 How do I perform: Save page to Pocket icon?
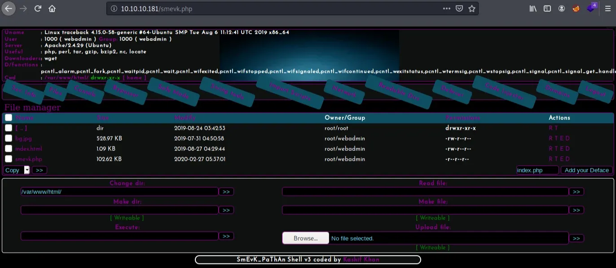[x=459, y=9]
